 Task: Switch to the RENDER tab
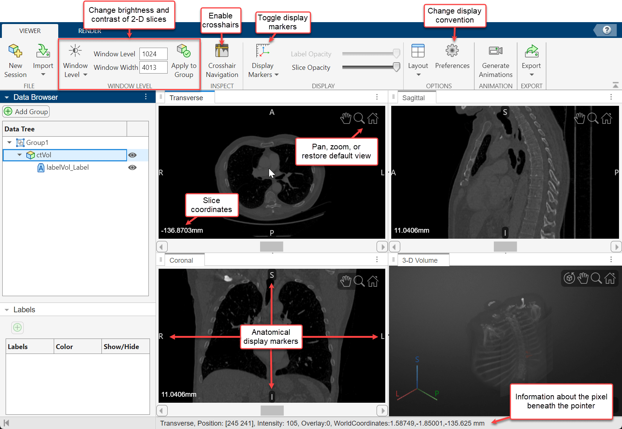coord(89,31)
